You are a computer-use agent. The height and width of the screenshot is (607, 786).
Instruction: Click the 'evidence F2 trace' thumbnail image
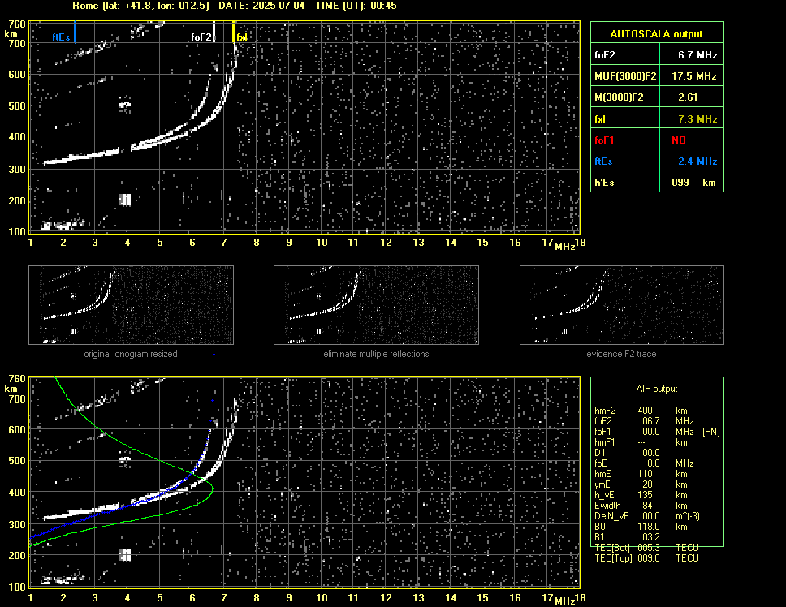coord(622,305)
